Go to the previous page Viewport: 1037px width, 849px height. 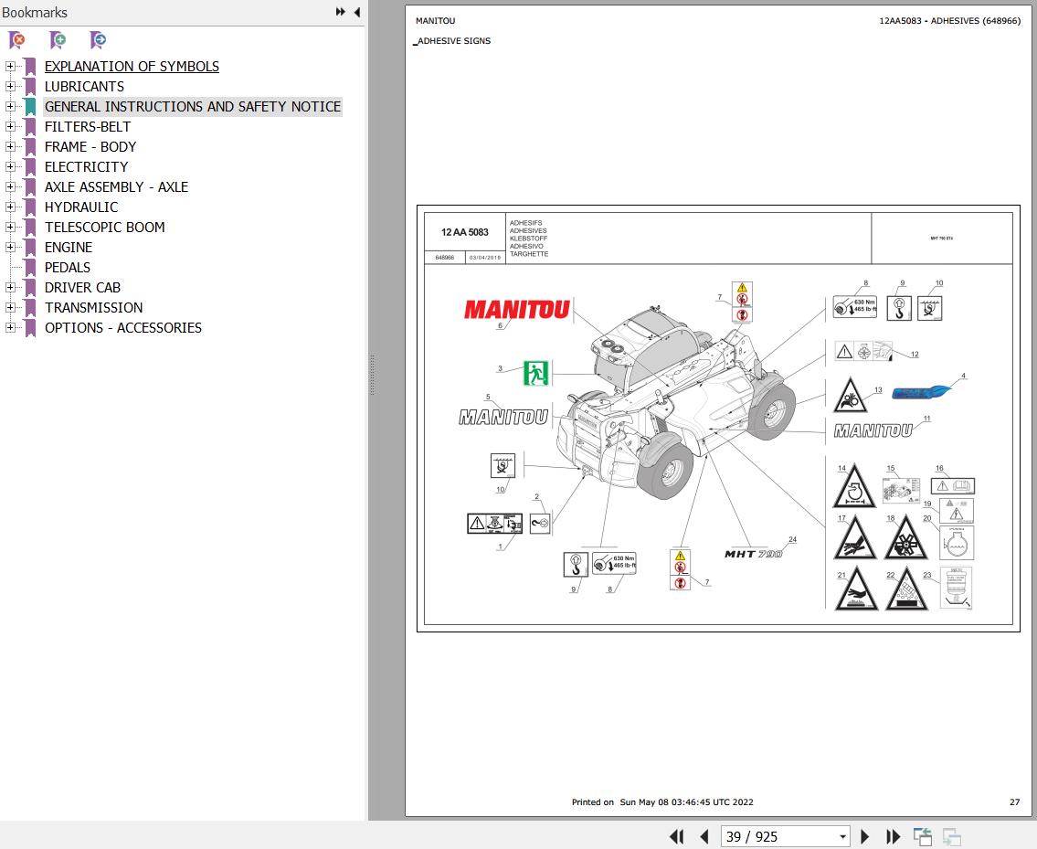point(704,836)
